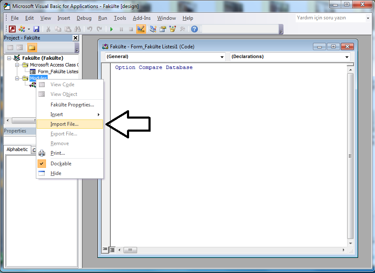Choose Hide from context menu

pyautogui.click(x=70, y=173)
